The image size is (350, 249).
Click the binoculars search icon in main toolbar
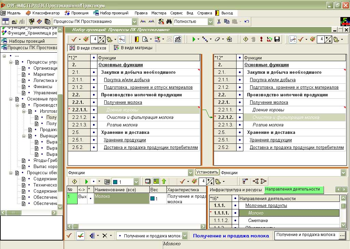coord(169,22)
